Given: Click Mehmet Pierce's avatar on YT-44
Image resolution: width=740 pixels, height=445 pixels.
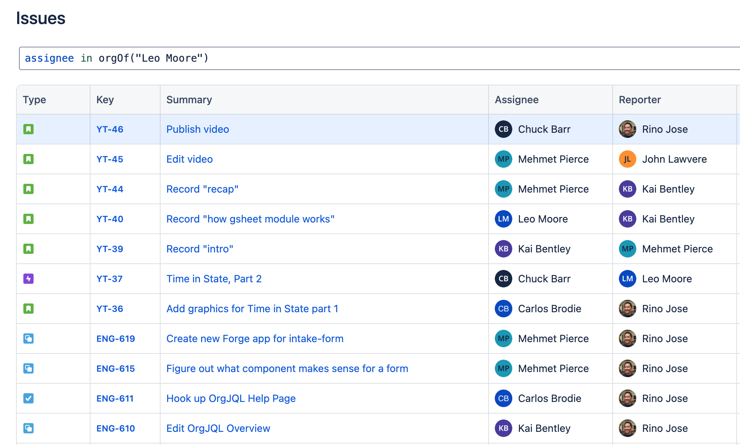Looking at the screenshot, I should (503, 189).
